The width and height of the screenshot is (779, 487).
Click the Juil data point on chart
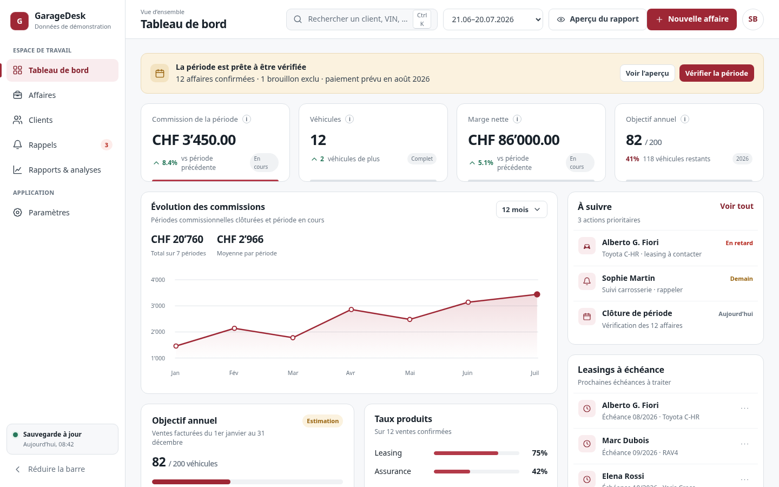pos(537,294)
